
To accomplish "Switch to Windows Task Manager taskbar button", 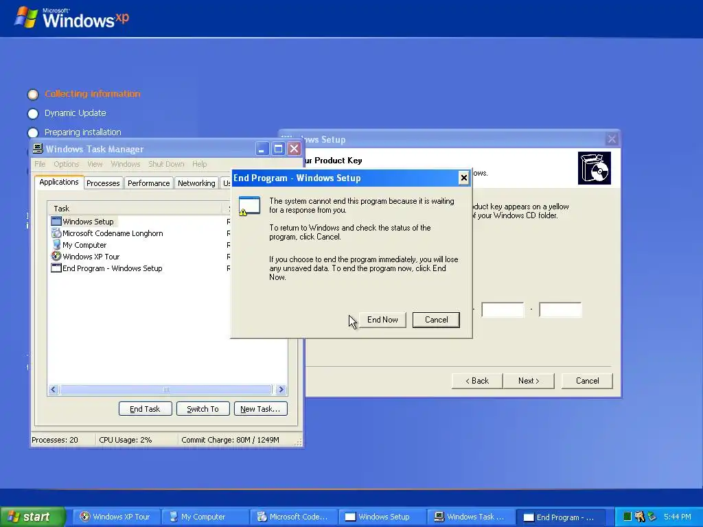I will coord(471,517).
